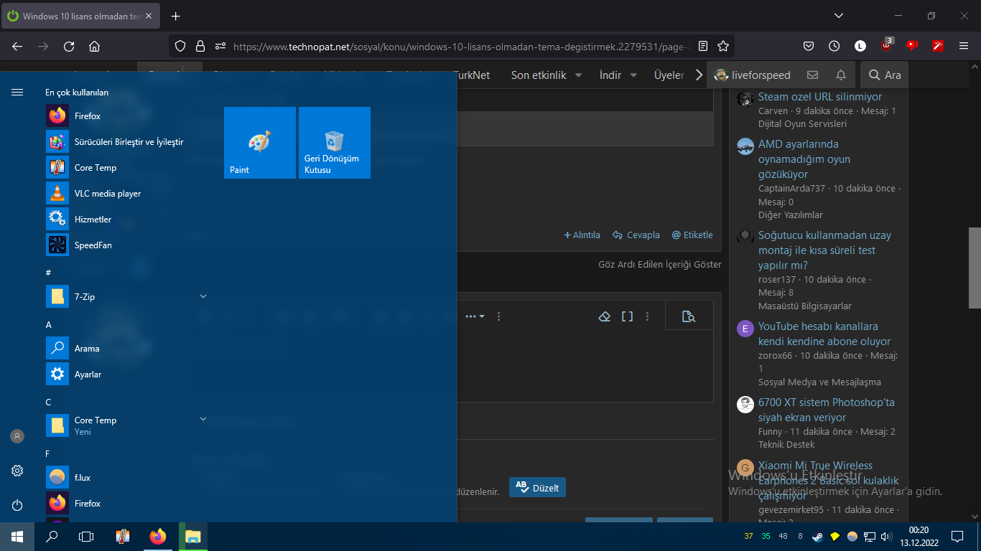The width and height of the screenshot is (981, 551).
Task: Open File Explorer from the taskbar
Action: (192, 537)
